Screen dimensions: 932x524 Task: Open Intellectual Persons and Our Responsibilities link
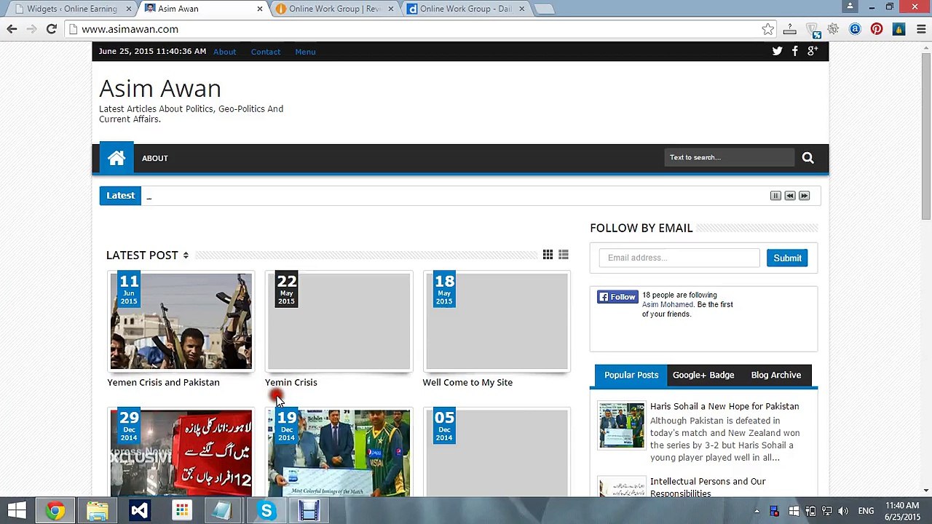[708, 487]
